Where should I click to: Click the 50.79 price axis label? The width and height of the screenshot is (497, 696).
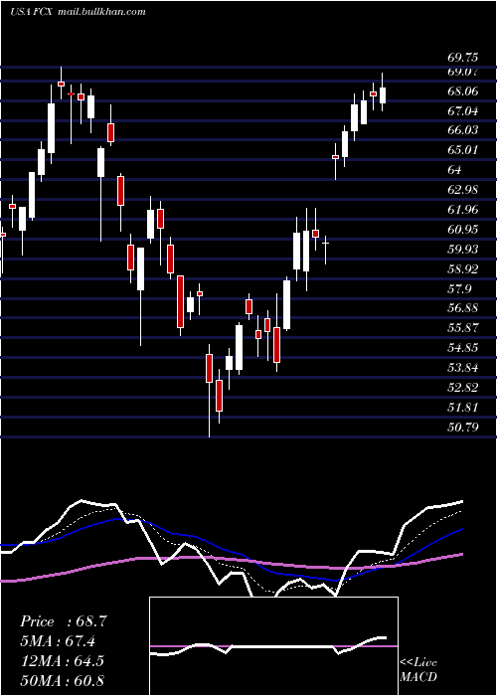pos(462,428)
